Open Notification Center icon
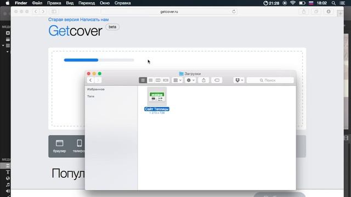This screenshot has width=351, height=197. 342,3
